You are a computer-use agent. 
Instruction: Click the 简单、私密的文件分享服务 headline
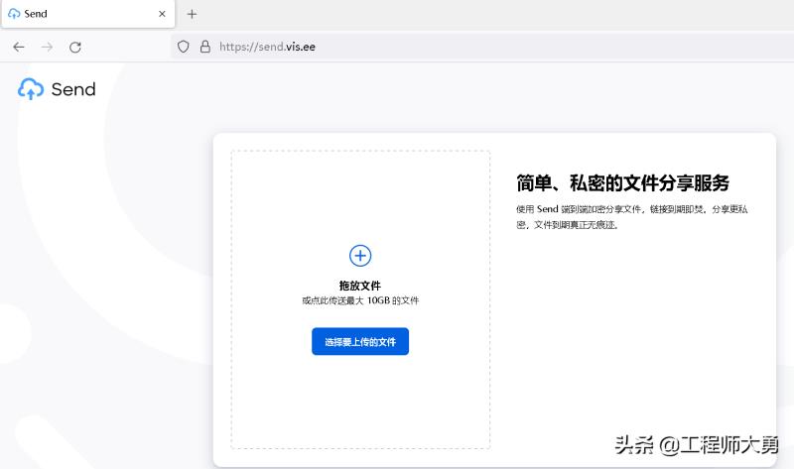(x=623, y=183)
